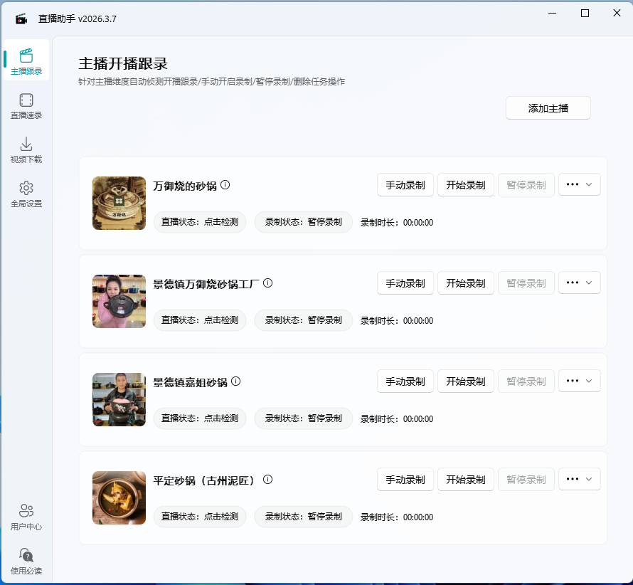Click the 添加主播 button

(x=548, y=107)
